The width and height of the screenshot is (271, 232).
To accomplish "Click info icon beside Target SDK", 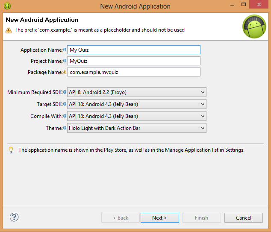I will point(65,104).
